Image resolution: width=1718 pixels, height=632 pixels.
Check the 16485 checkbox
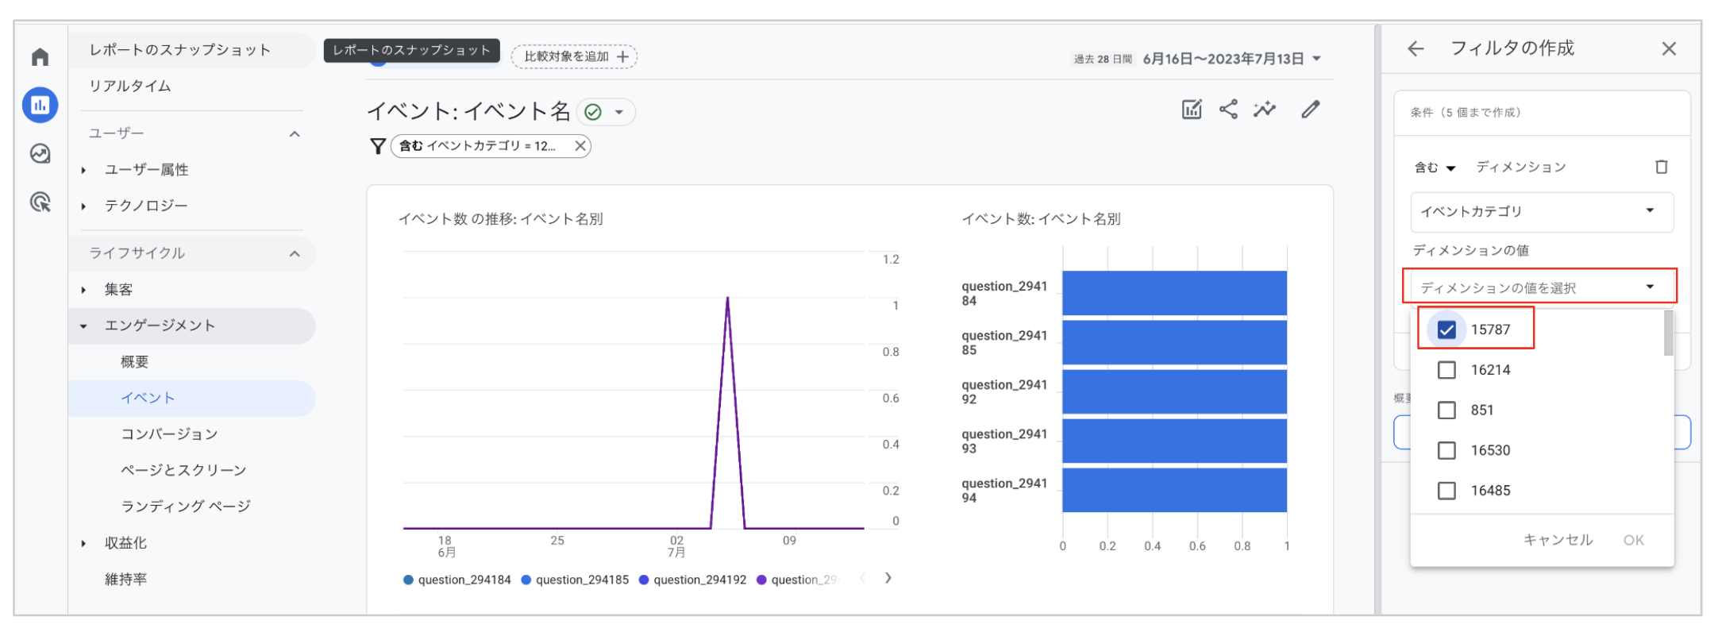click(x=1446, y=491)
